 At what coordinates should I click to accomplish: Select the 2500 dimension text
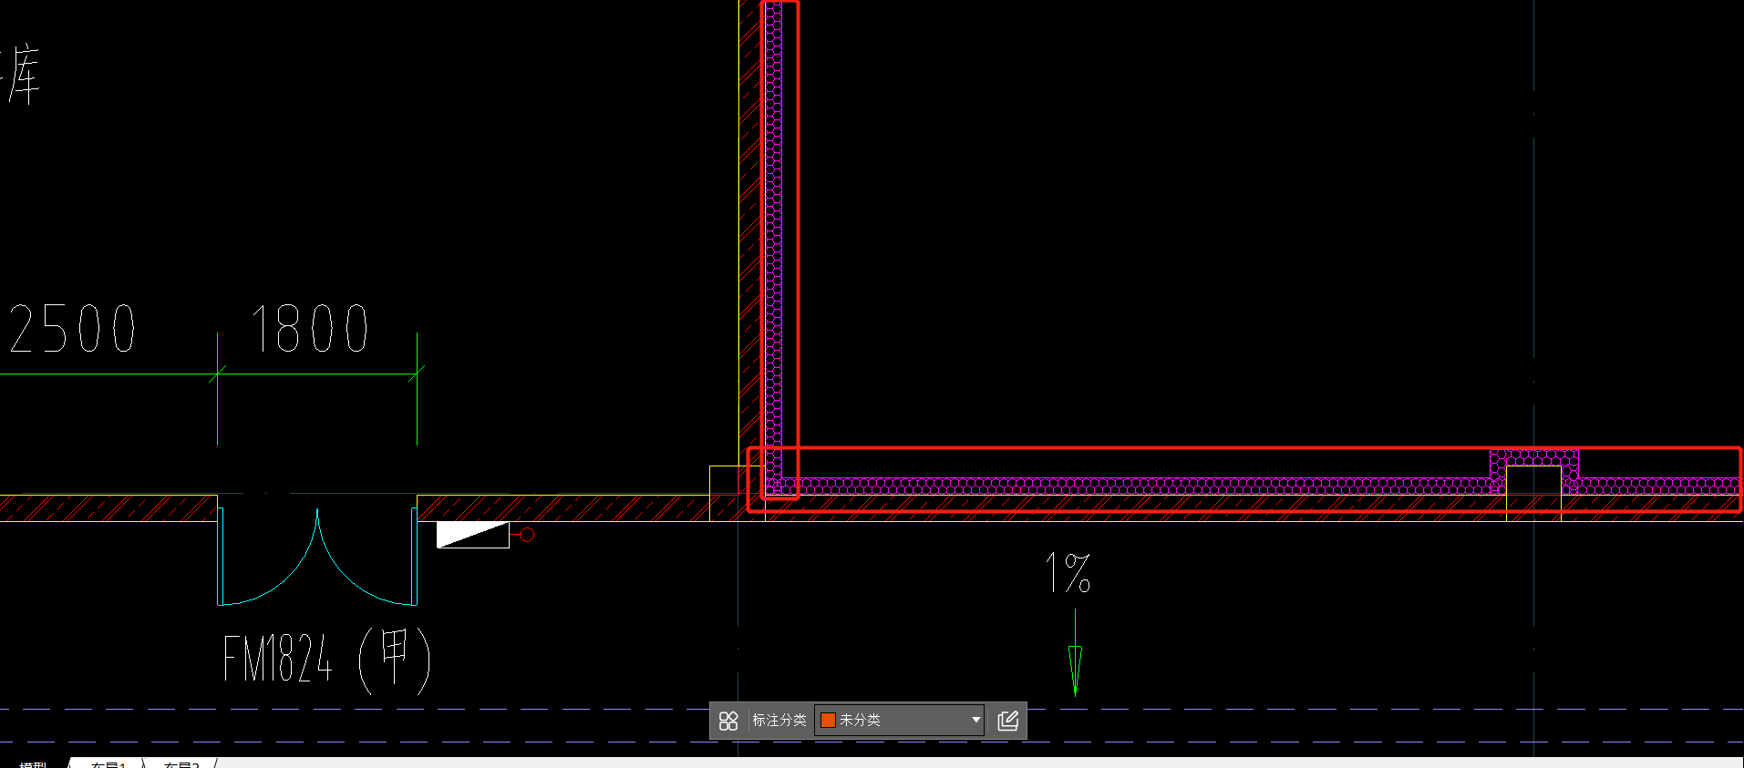click(x=73, y=329)
